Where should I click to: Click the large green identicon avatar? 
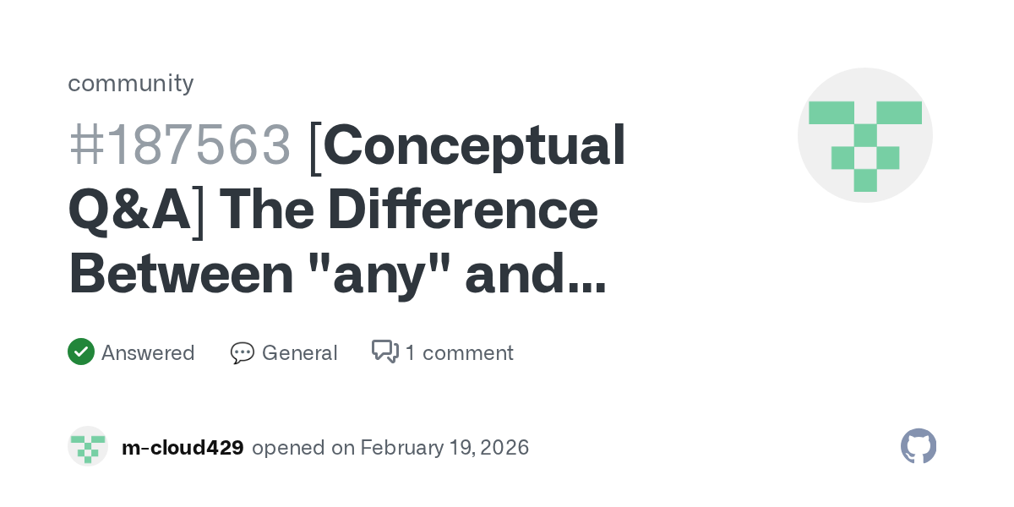point(864,135)
